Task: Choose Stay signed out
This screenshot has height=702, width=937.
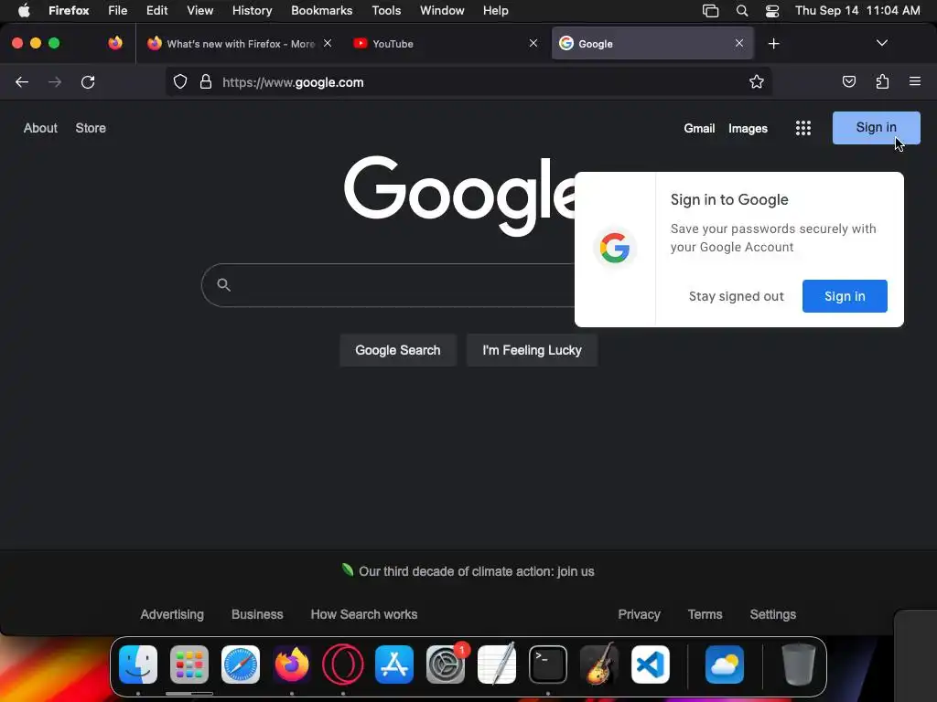Action: point(737,297)
